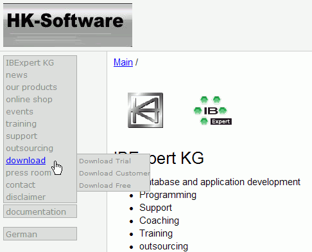Click the Support bullet list item
This screenshot has width=312, height=252.
pos(155,208)
